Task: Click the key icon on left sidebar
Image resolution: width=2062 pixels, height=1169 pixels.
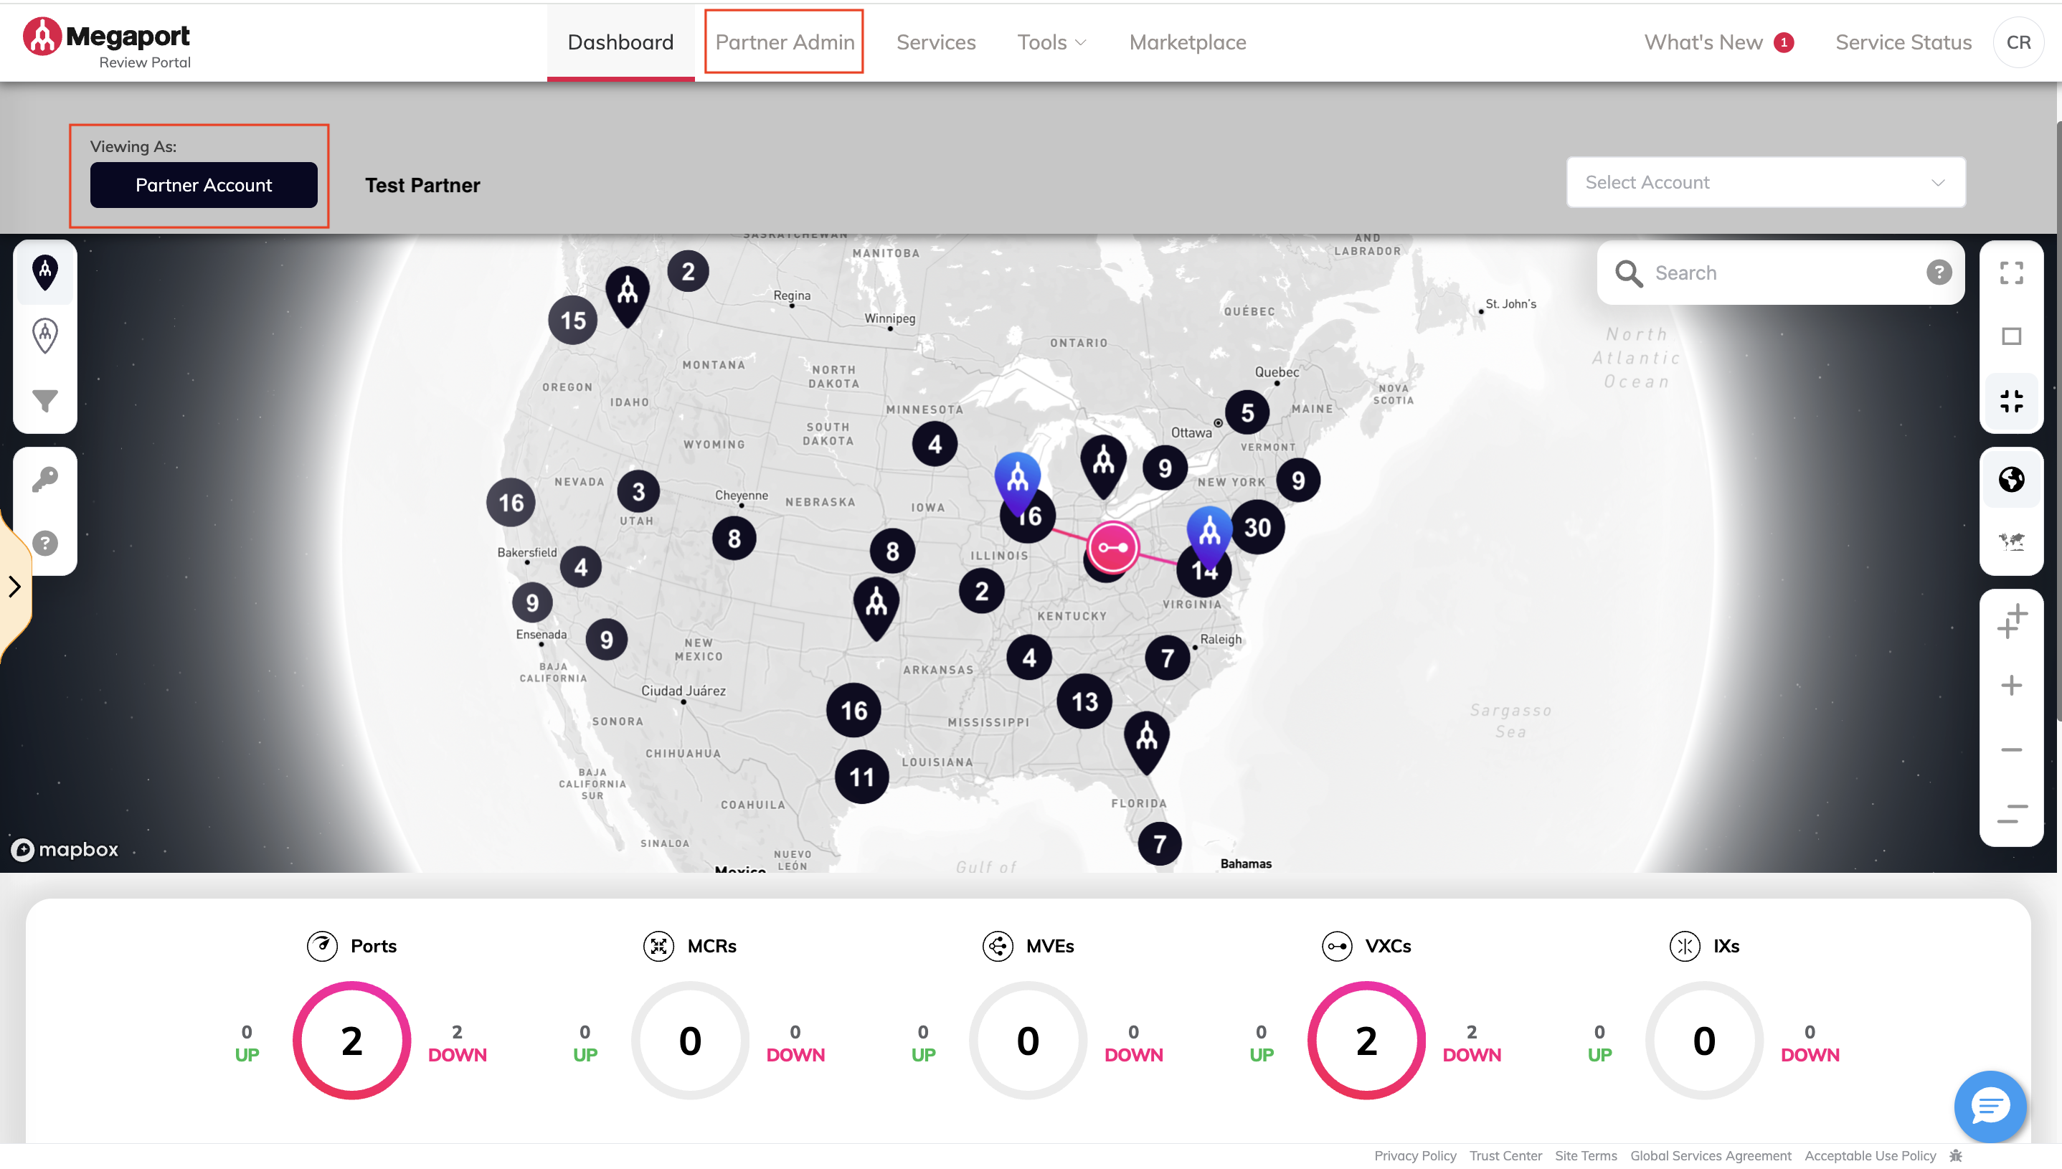Action: 45,479
